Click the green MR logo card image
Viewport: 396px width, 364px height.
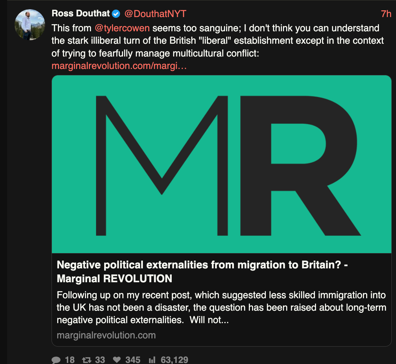(221, 164)
